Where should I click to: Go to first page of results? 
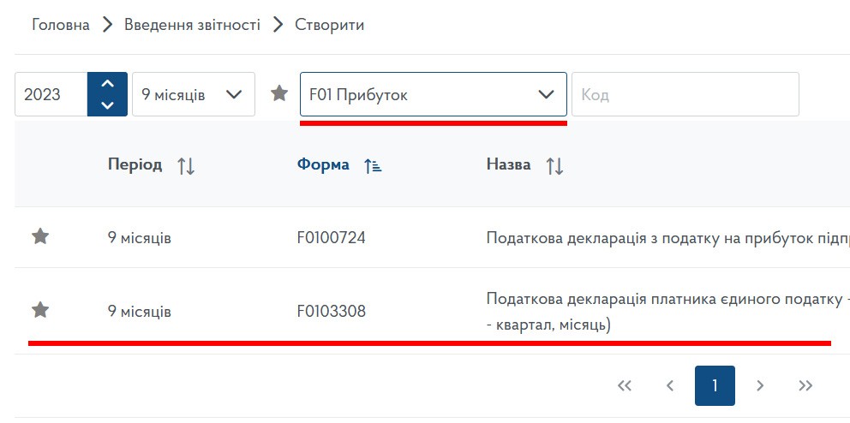coord(625,386)
